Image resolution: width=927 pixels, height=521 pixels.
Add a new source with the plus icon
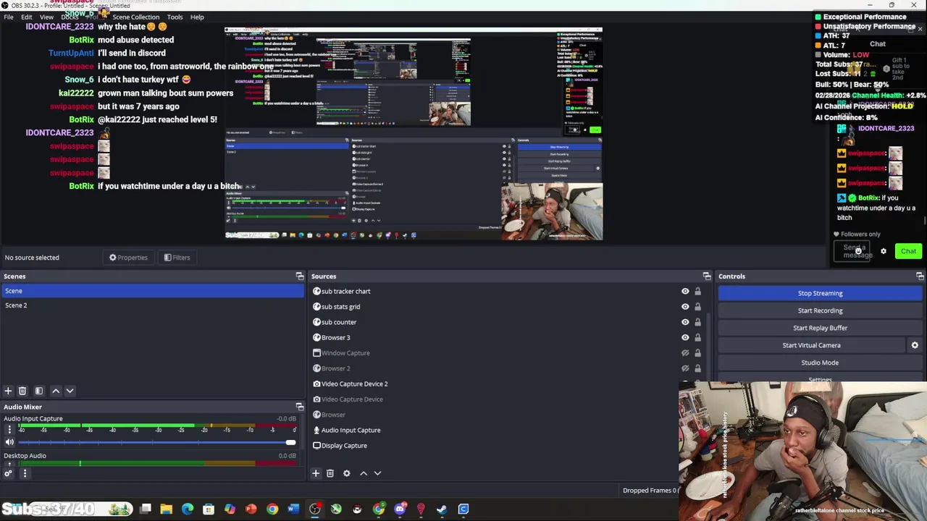(x=316, y=473)
